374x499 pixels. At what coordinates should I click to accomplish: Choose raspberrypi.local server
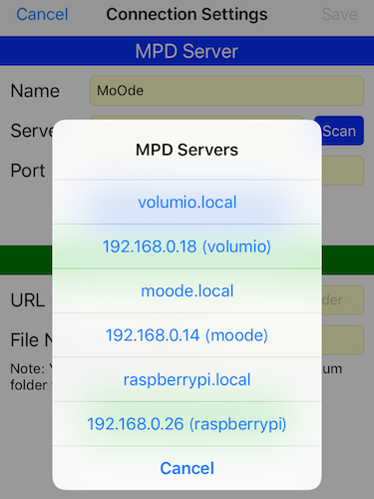click(x=187, y=379)
